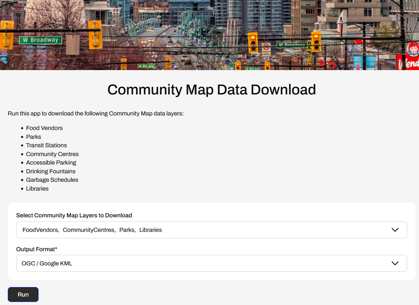The image size is (419, 305).
Task: Click the Food Vendors bullet item
Action: (x=44, y=128)
